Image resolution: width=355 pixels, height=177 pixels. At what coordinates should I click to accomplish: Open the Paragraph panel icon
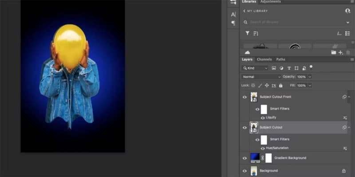point(233,23)
